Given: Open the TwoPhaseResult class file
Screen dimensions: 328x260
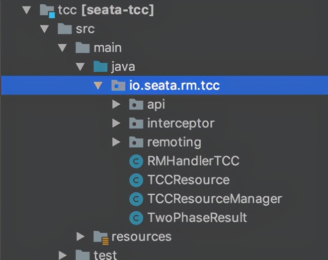Looking at the screenshot, I should tap(197, 218).
